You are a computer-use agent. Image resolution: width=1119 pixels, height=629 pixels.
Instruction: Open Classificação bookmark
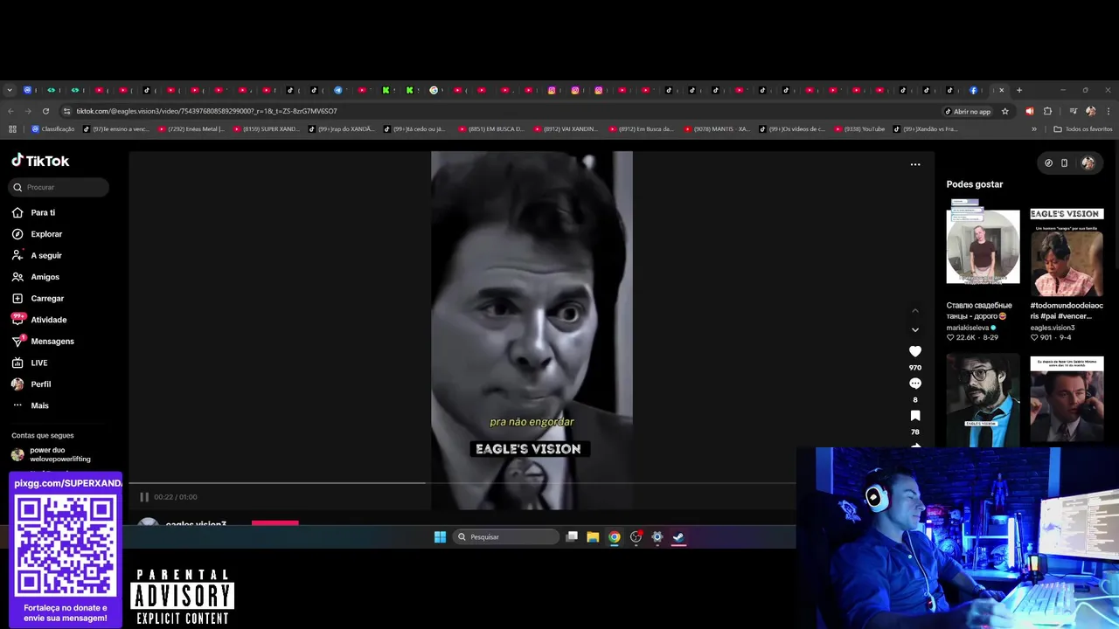click(x=52, y=129)
